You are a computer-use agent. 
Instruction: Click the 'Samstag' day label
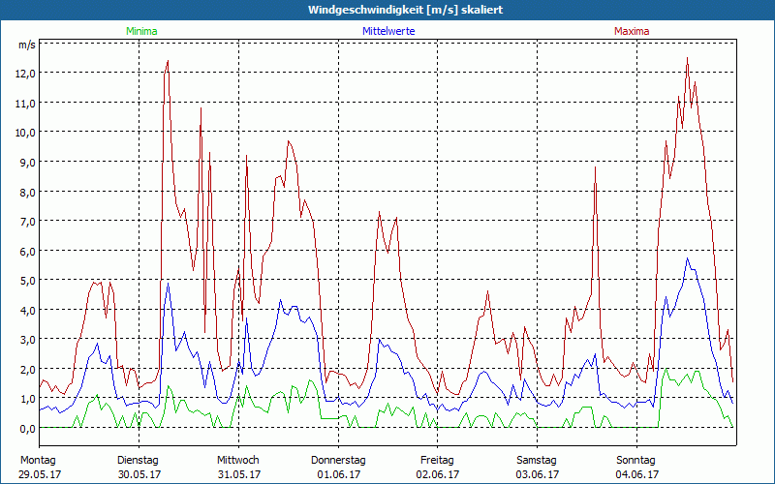(x=537, y=461)
